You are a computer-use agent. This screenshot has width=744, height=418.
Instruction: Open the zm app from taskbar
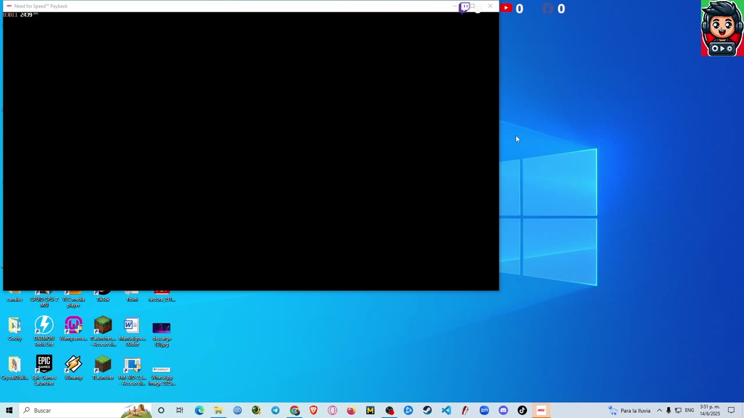tap(484, 410)
